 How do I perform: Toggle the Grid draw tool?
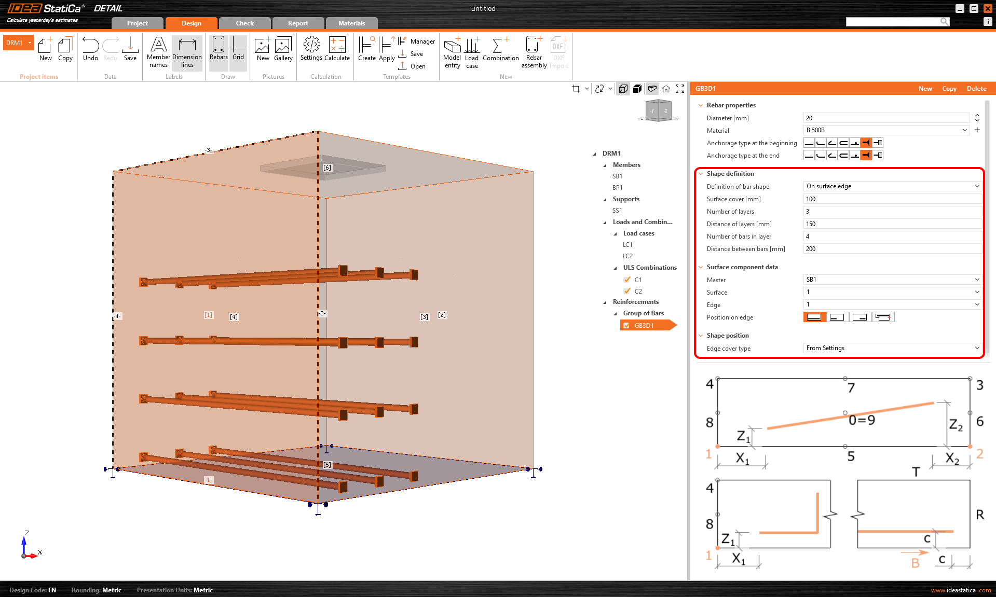pos(238,49)
